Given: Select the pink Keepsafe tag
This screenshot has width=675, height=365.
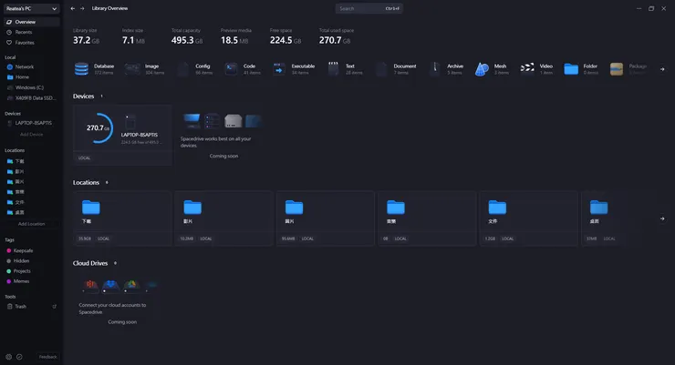Looking at the screenshot, I should [31, 251].
